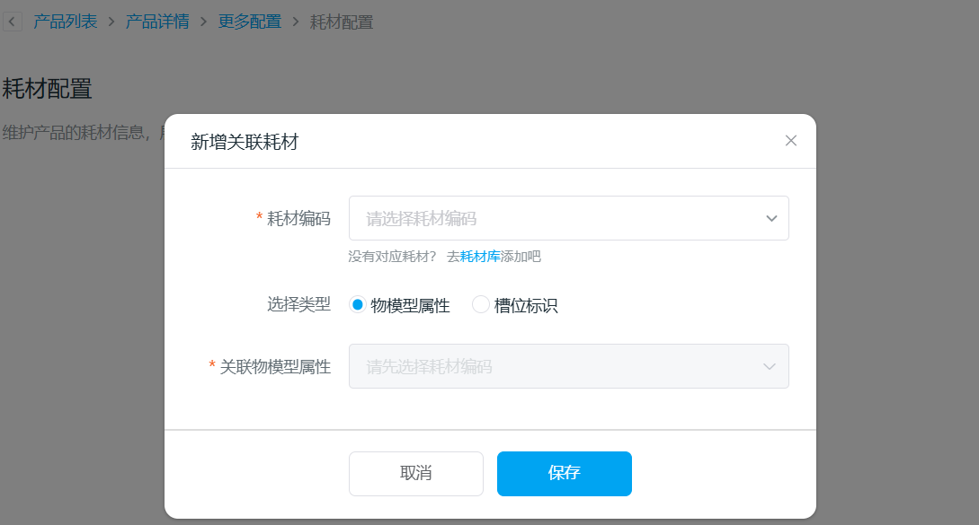Click the 关联物模型属性 field label
The height and width of the screenshot is (525, 979).
pyautogui.click(x=275, y=366)
